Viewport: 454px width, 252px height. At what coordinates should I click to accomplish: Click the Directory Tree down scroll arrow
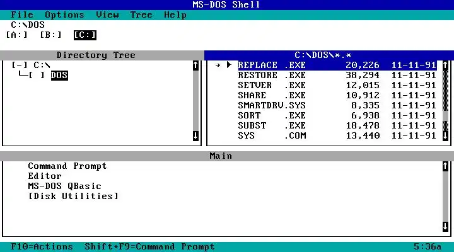point(195,135)
